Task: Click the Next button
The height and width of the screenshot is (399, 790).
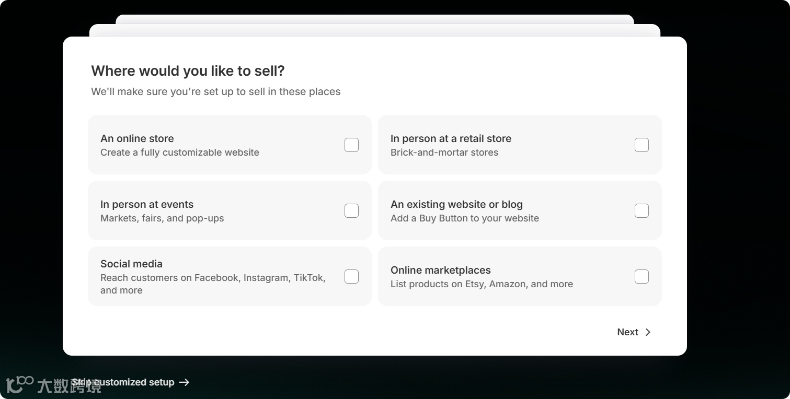Action: pos(628,332)
